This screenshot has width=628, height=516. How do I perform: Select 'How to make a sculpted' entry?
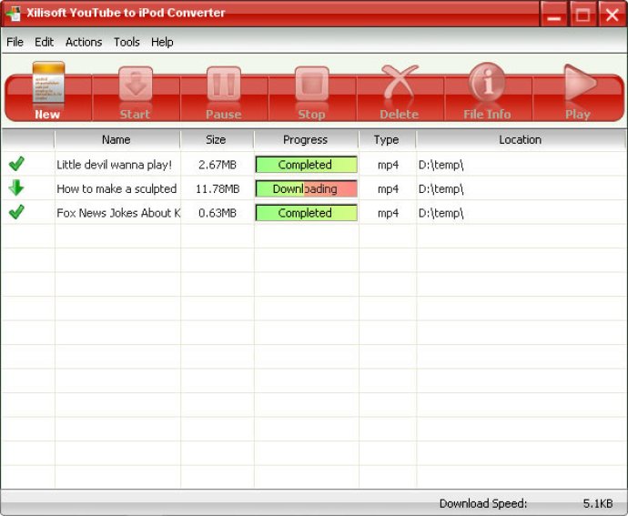pos(116,188)
